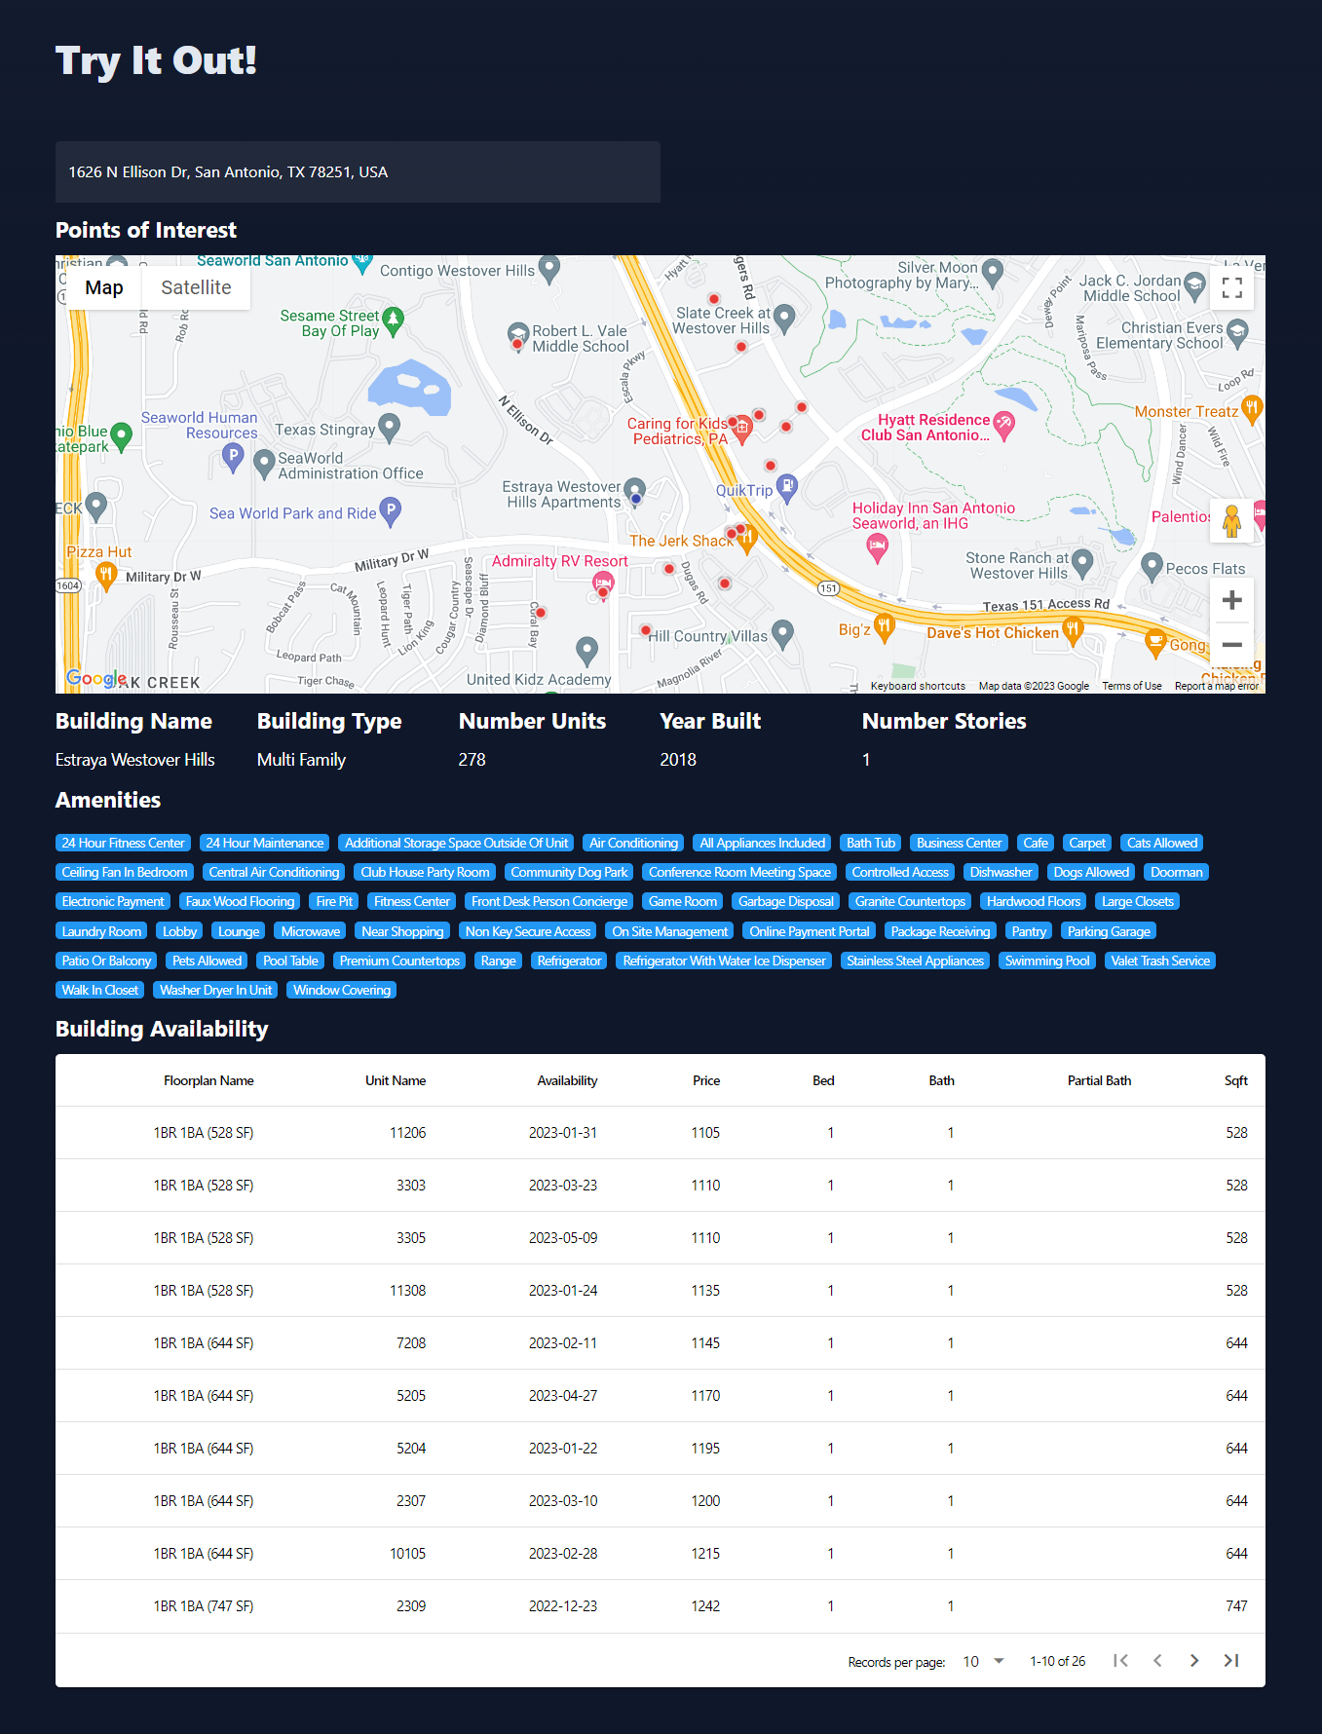Sort by Floorplan Name column header
Viewport: 1322px width, 1734px height.
tap(208, 1080)
